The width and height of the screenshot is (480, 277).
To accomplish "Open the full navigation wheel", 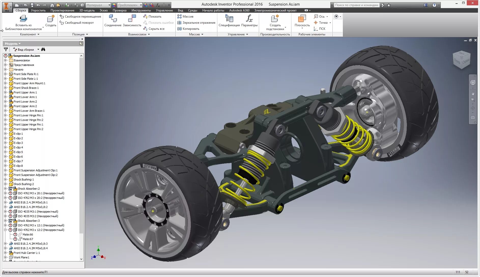I will pos(473,82).
